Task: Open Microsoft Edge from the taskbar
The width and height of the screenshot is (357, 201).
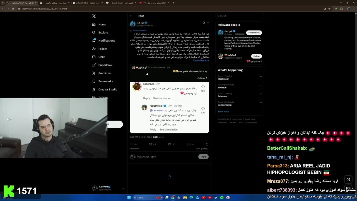Action: pos(191,198)
